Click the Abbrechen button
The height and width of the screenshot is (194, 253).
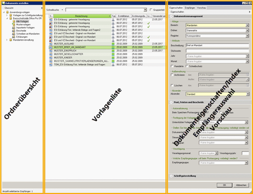241,185
